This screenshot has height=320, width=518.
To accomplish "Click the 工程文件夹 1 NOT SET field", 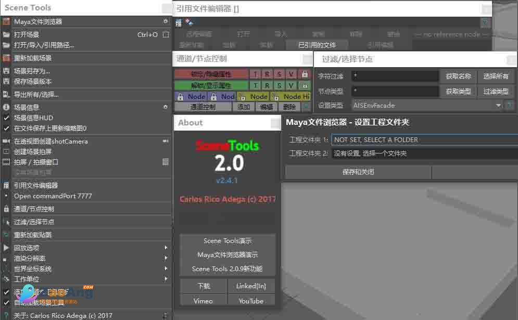I will click(x=424, y=139).
